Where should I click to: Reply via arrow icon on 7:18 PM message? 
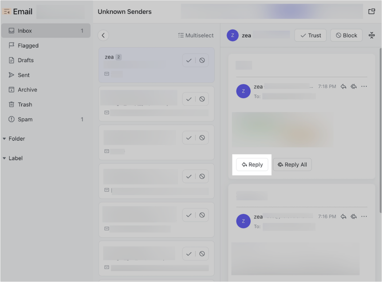(x=343, y=86)
